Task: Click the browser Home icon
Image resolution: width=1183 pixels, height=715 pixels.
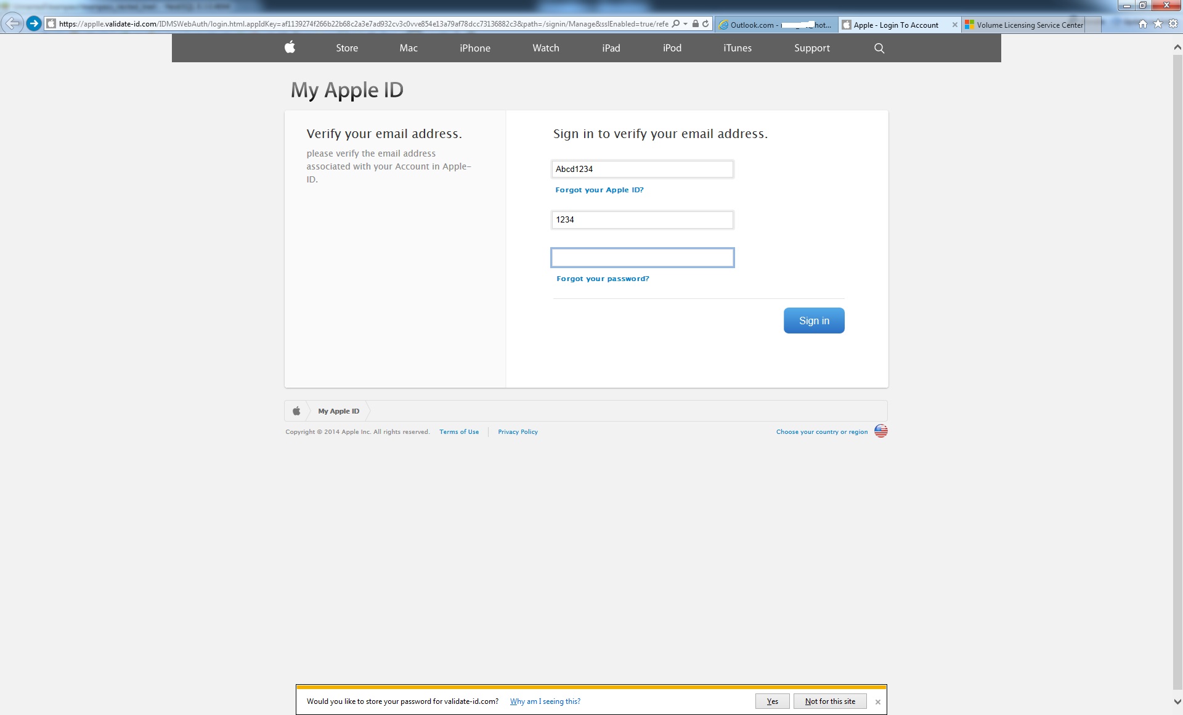Action: pyautogui.click(x=1143, y=23)
